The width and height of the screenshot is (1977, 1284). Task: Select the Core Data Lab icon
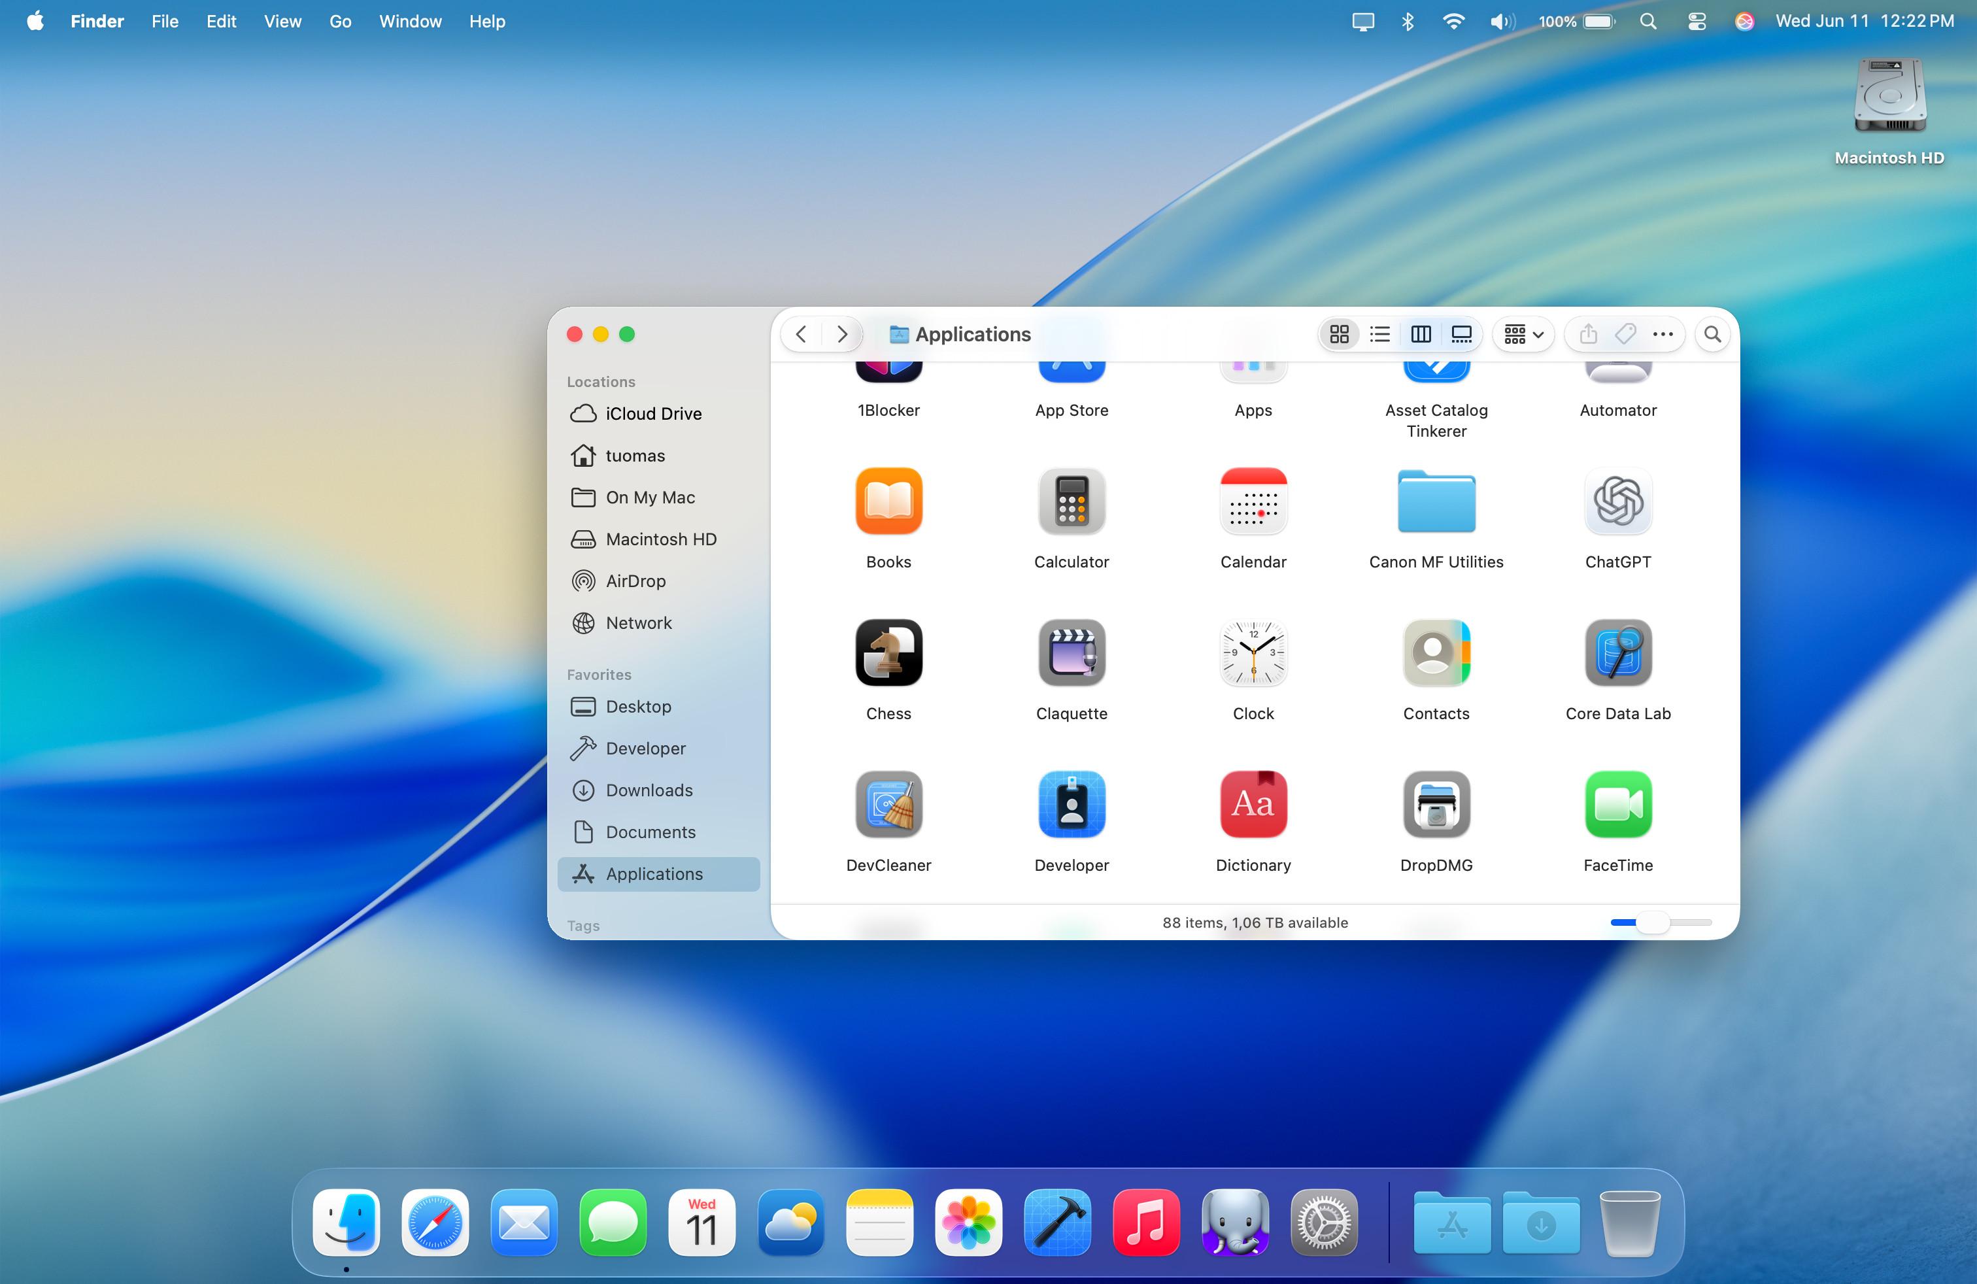pyautogui.click(x=1617, y=653)
